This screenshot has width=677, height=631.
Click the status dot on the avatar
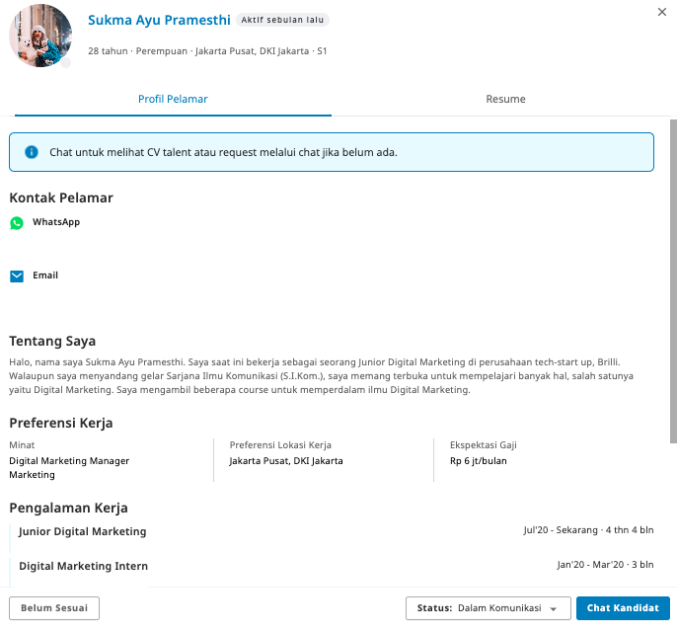[x=66, y=62]
